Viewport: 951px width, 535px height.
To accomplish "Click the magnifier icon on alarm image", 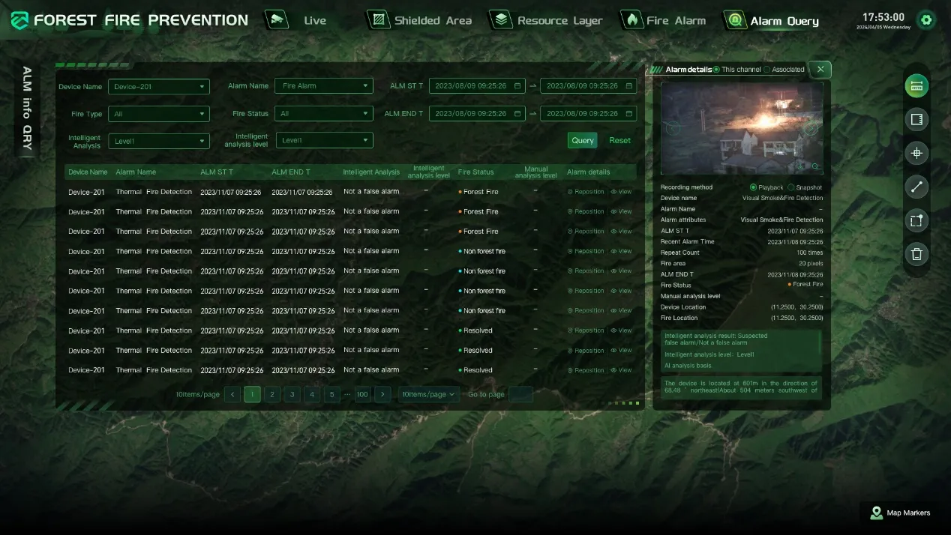I will pyautogui.click(x=814, y=166).
